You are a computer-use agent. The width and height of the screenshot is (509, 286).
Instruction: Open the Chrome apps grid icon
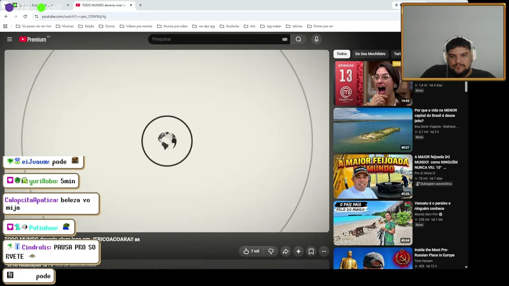pos(5,26)
